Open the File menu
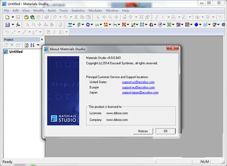 [x=6, y=11]
